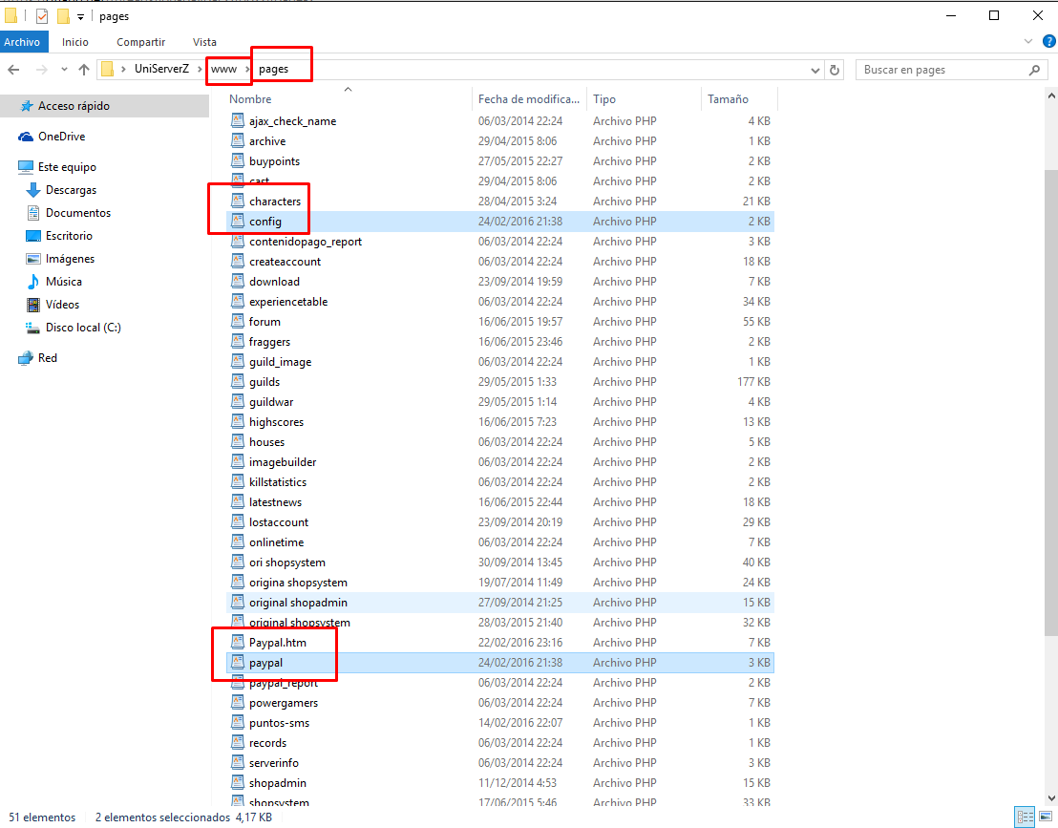This screenshot has height=828, width=1058.
Task: Switch to details view icon in status bar
Action: click(1025, 817)
